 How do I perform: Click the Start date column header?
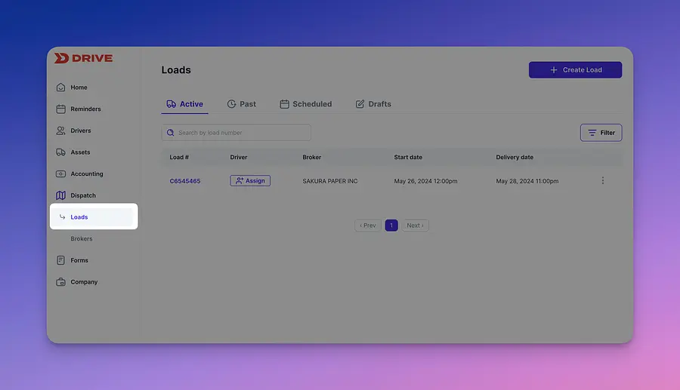[408, 158]
